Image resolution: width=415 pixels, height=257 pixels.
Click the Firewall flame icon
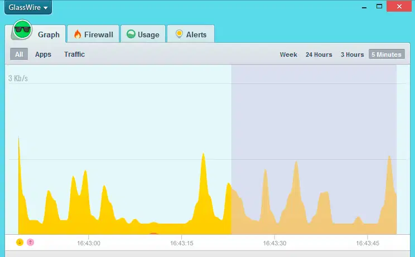point(78,34)
